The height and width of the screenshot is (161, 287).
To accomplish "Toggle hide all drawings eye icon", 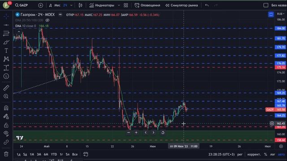I will [x=6, y=133].
